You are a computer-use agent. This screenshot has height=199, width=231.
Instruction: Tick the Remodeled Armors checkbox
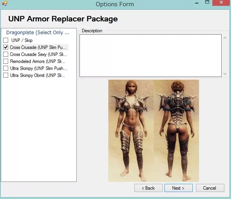[5, 61]
